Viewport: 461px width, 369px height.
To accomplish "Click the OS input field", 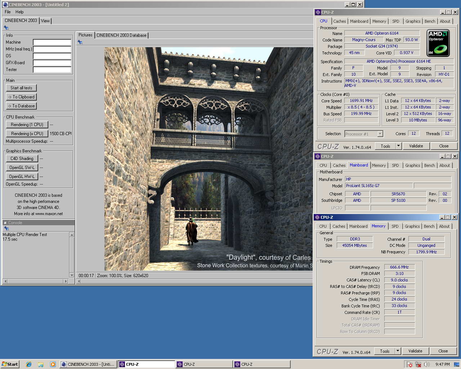I will (52, 56).
